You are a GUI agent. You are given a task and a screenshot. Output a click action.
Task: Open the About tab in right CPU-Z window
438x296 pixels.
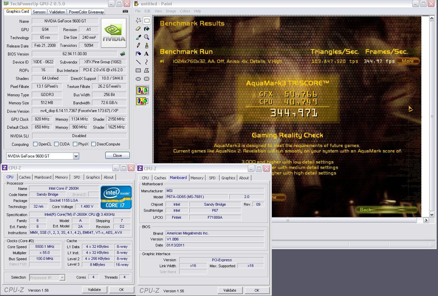[244, 178]
